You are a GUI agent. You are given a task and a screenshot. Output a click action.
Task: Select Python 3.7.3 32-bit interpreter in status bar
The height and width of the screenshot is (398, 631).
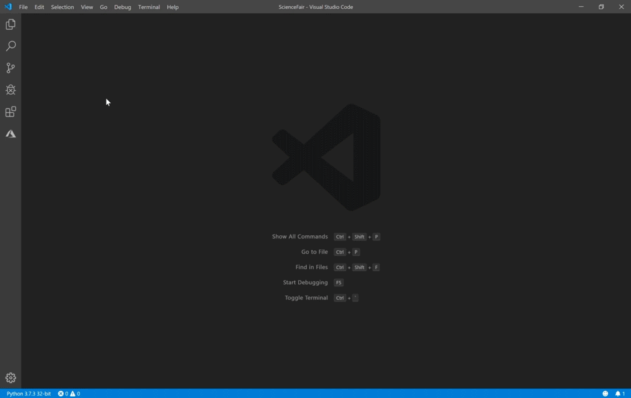click(x=28, y=394)
